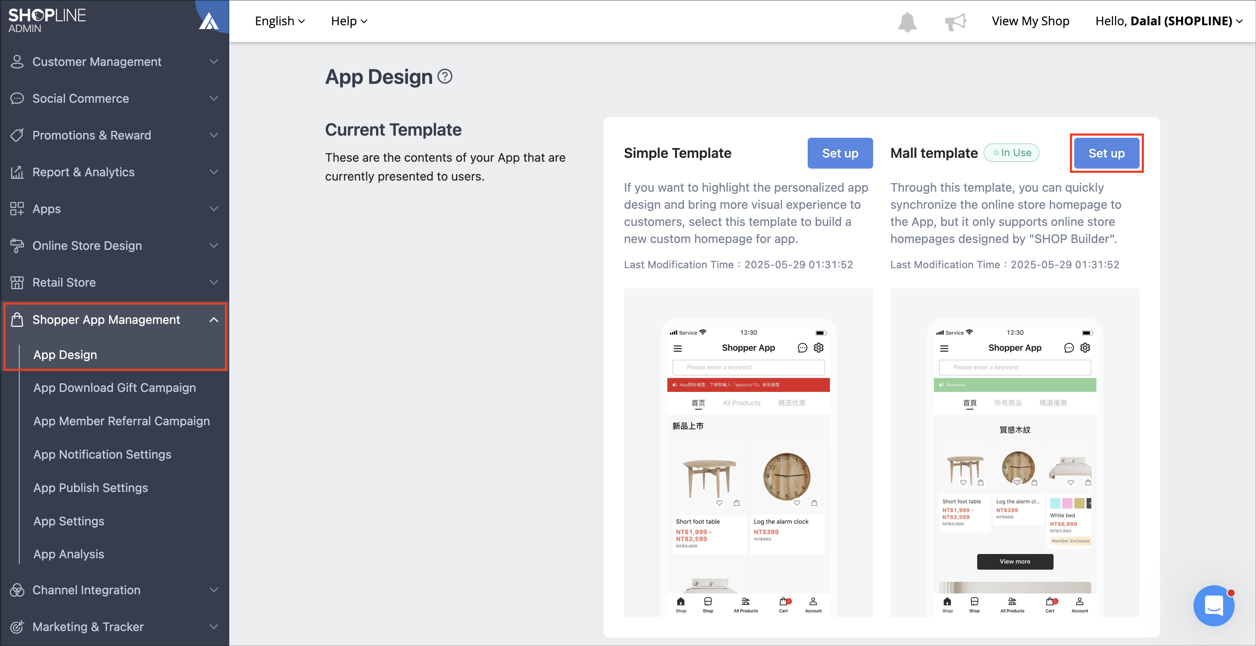Expand the Promotions & Reward chevron
Screen dimensions: 1256x646
click(213, 135)
